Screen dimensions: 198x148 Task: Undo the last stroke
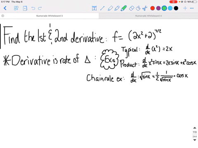33,8
